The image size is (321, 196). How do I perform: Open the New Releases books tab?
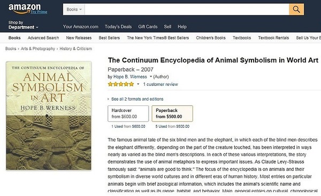pyautogui.click(x=79, y=38)
